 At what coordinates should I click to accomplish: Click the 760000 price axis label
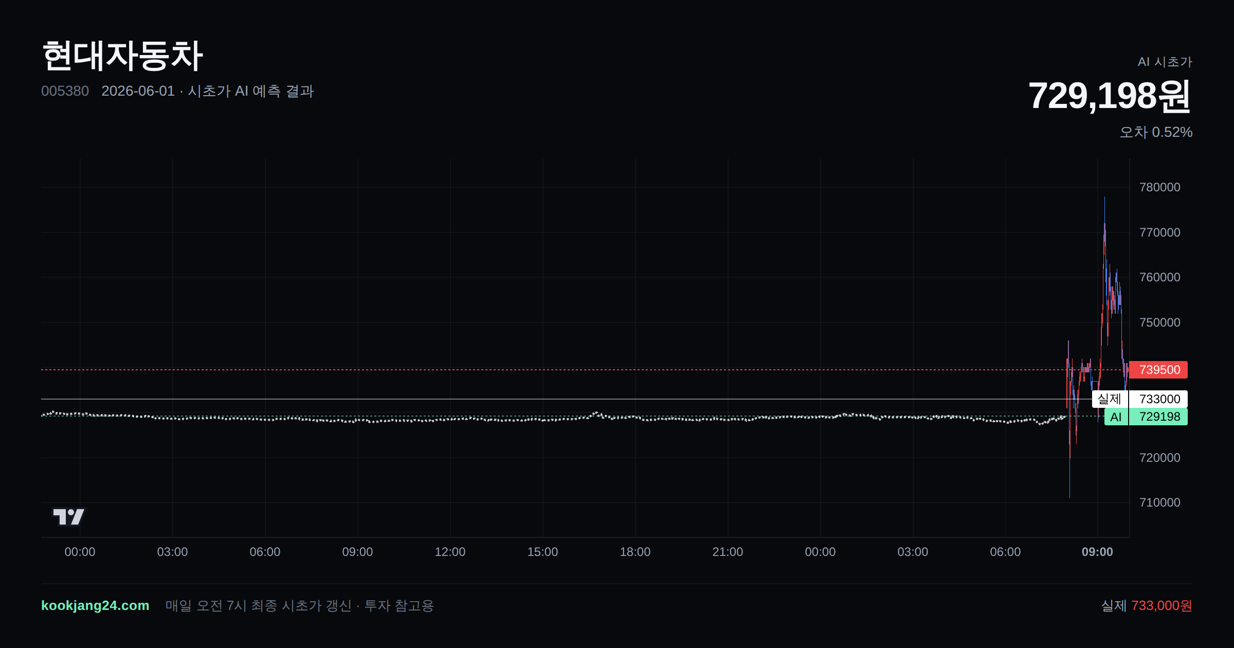(1160, 277)
